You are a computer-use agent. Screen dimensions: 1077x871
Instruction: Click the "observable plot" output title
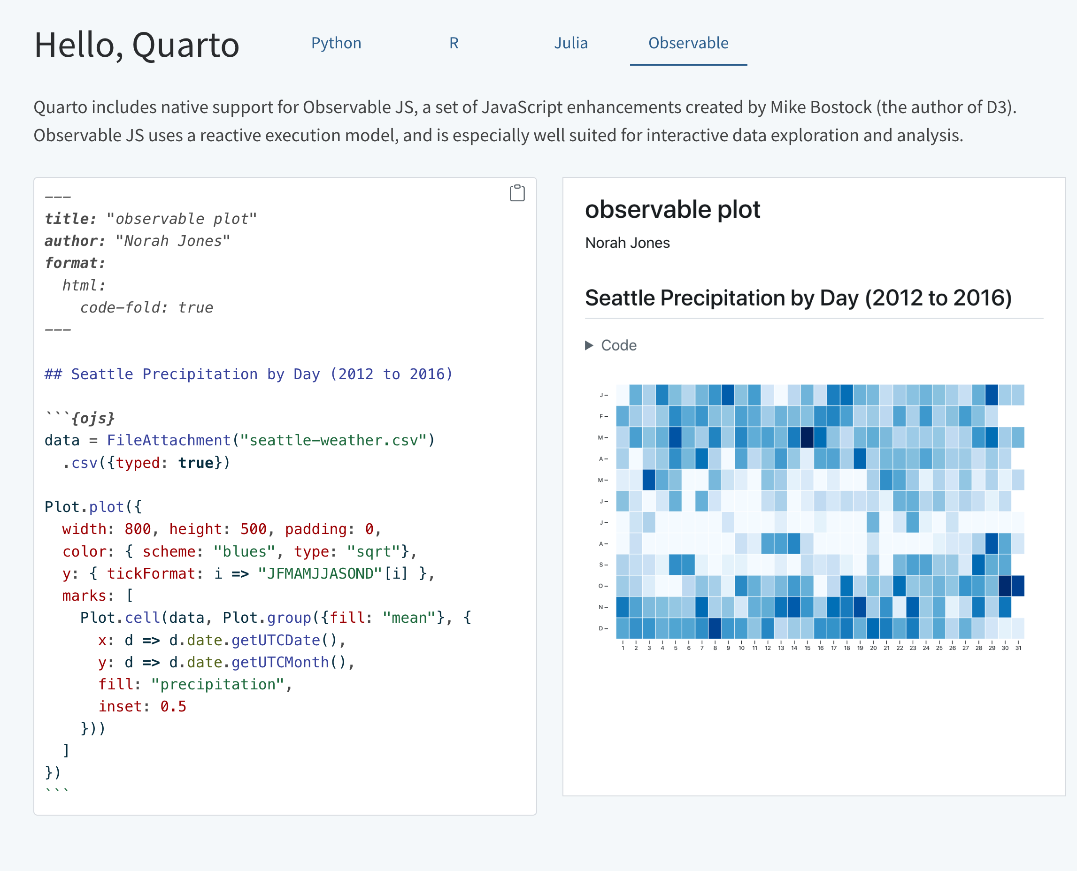672,210
